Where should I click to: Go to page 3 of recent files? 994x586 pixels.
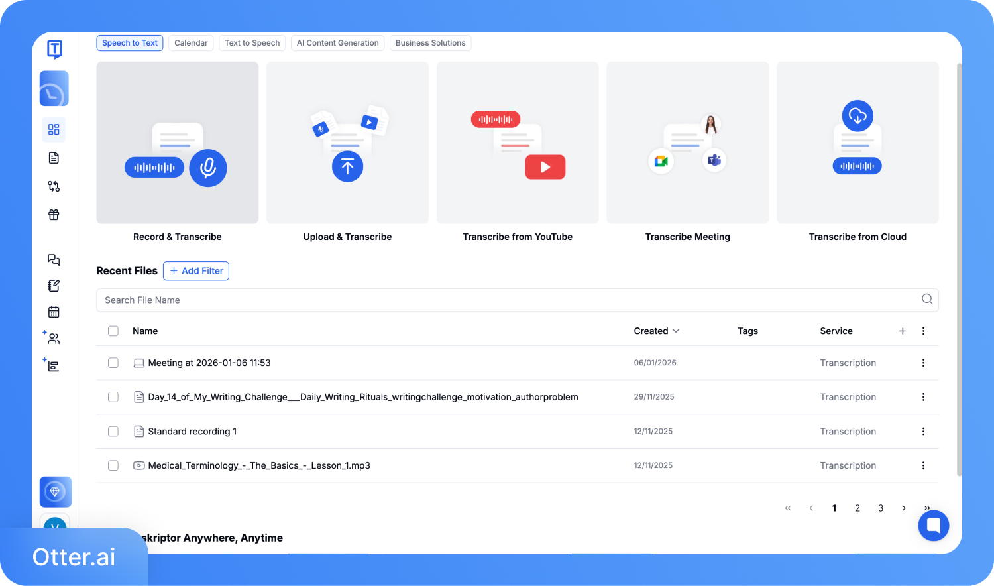click(x=880, y=508)
